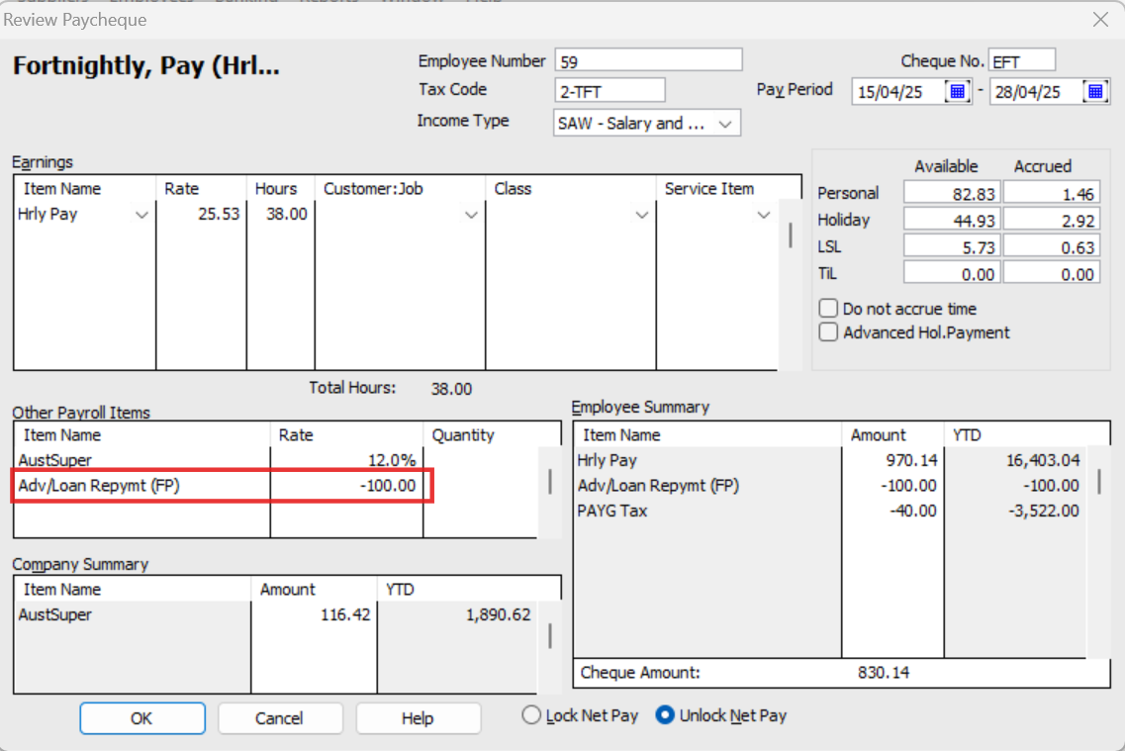Viewport: 1125px width, 751px height.
Task: Select the Lock Net Pay radio button
Action: pyautogui.click(x=531, y=715)
